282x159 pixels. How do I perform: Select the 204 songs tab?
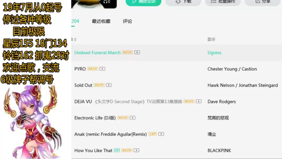[75, 21]
